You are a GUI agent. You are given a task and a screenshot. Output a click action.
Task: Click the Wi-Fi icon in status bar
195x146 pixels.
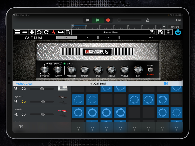coord(171,15)
